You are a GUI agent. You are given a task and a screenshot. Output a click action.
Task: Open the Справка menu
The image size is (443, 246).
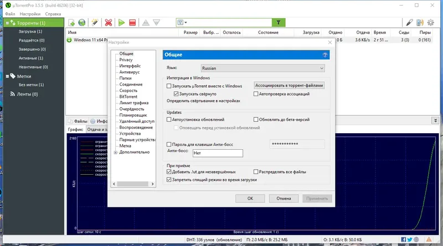[53, 14]
